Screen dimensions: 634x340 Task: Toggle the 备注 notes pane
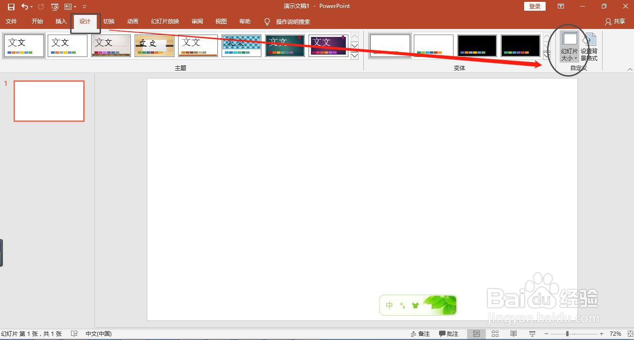pos(420,334)
